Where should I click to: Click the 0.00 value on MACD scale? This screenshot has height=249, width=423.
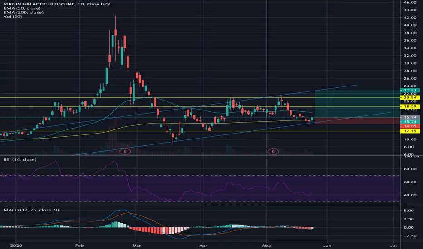(409, 227)
